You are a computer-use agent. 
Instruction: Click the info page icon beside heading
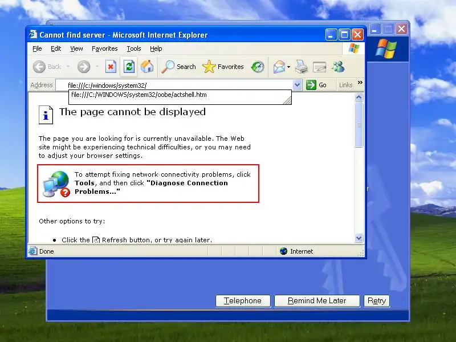pyautogui.click(x=46, y=115)
